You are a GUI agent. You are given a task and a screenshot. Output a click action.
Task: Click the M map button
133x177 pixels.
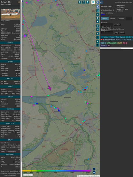pyautogui.click(x=98, y=29)
